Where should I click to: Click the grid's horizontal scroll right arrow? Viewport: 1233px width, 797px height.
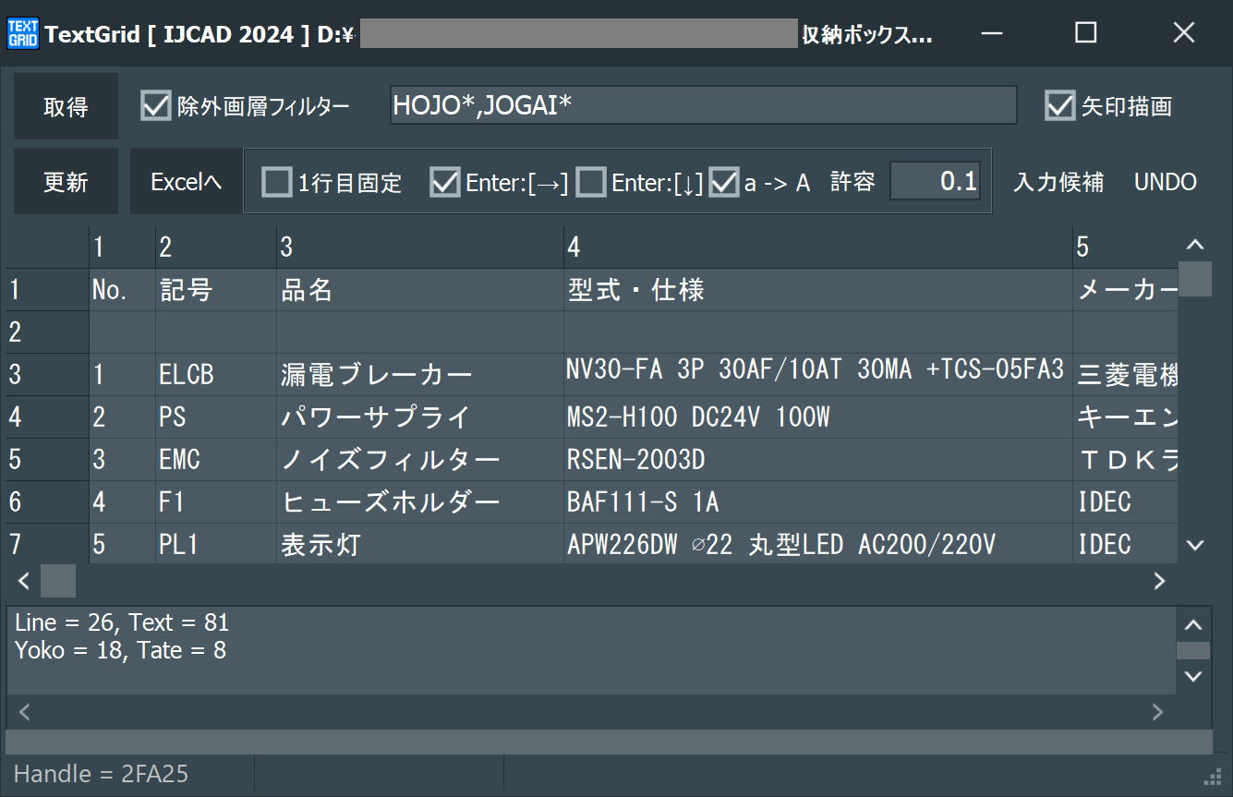pyautogui.click(x=1160, y=581)
